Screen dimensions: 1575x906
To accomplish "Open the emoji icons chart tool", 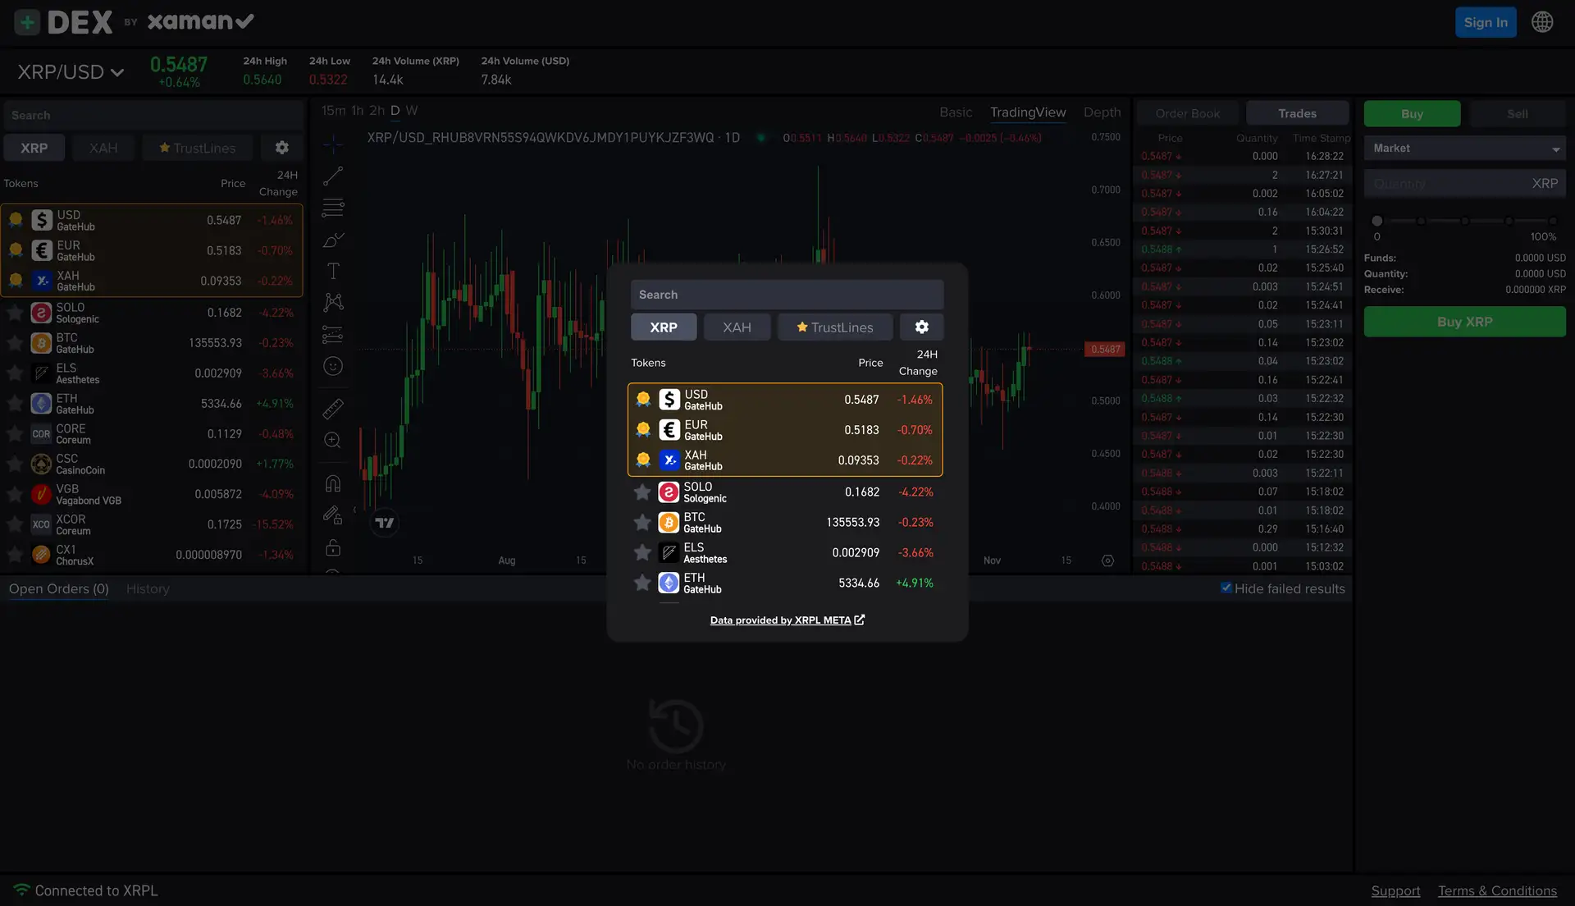I will [332, 366].
